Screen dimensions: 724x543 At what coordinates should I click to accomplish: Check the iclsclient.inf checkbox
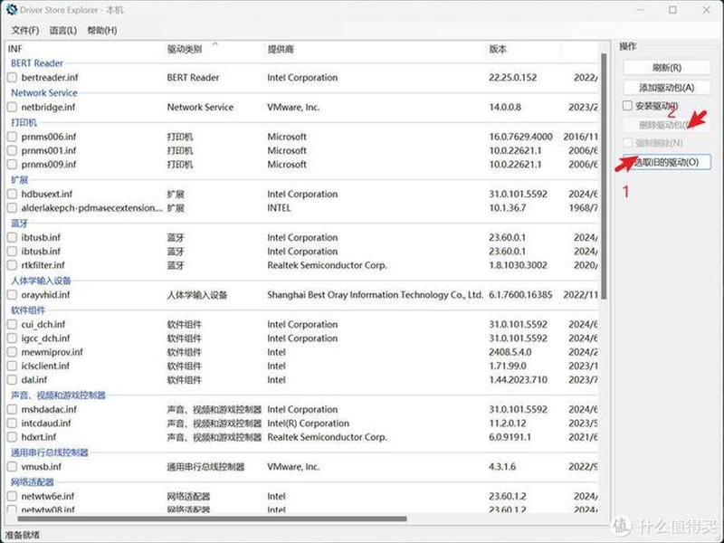pyautogui.click(x=12, y=366)
